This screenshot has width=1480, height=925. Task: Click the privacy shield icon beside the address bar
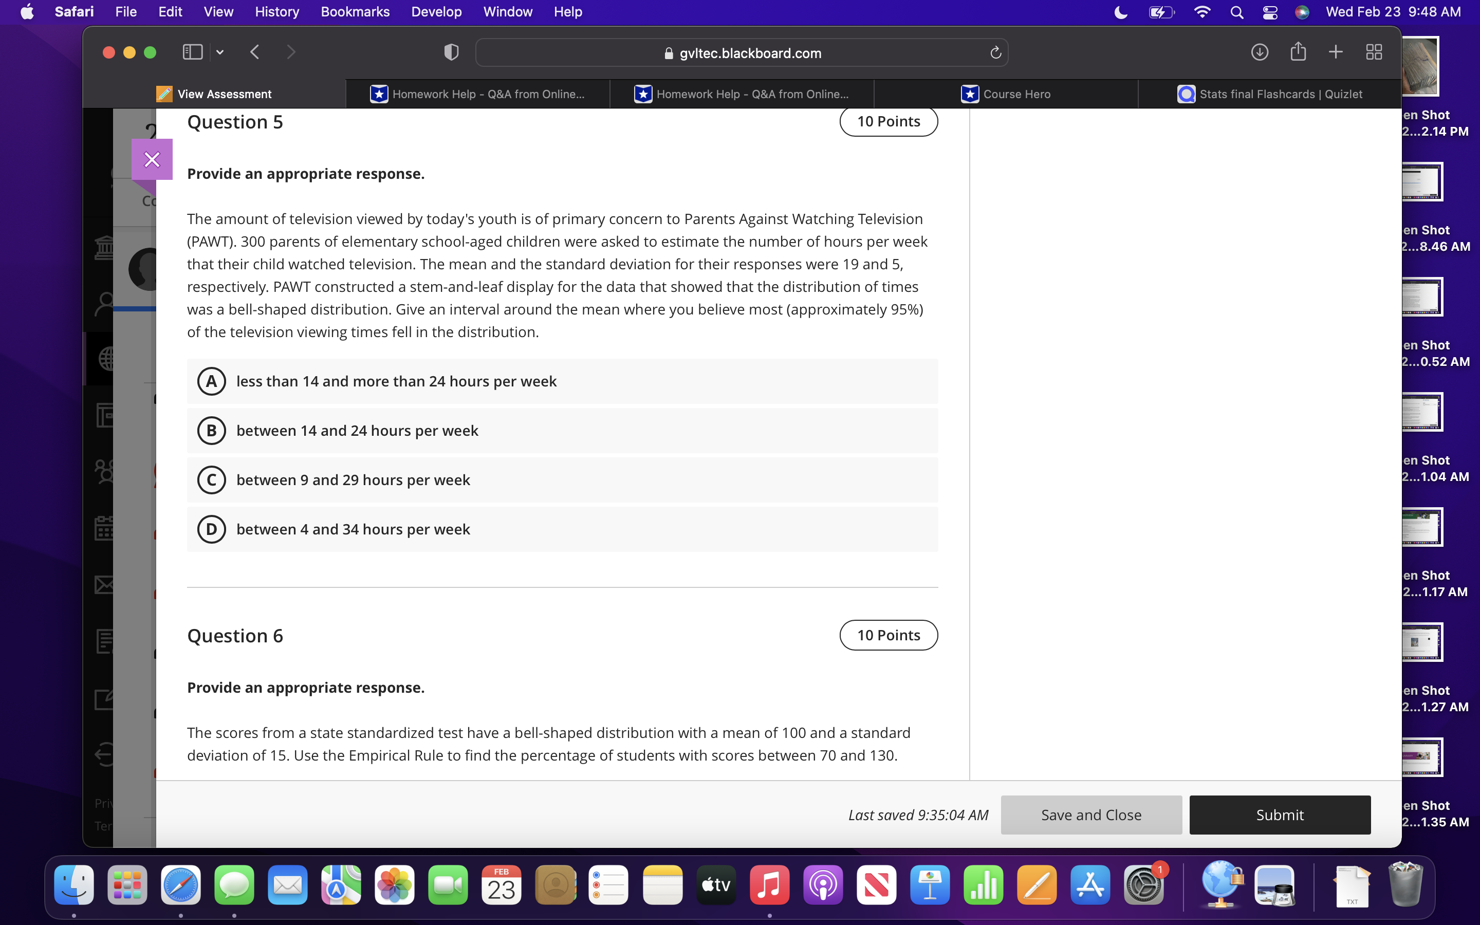point(451,52)
